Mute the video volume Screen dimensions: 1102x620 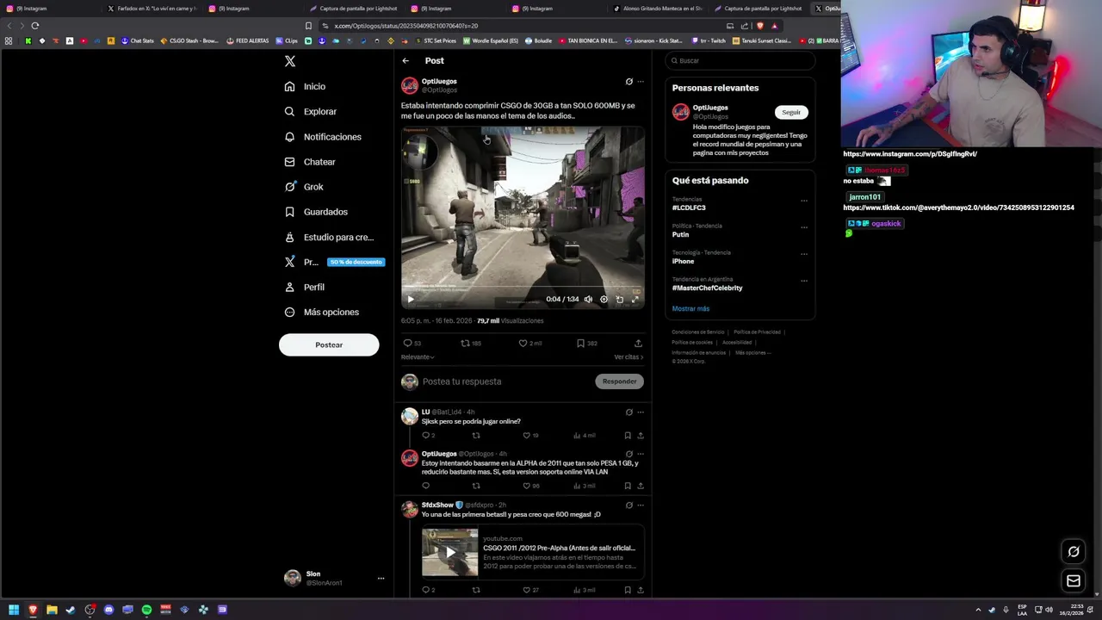point(588,300)
